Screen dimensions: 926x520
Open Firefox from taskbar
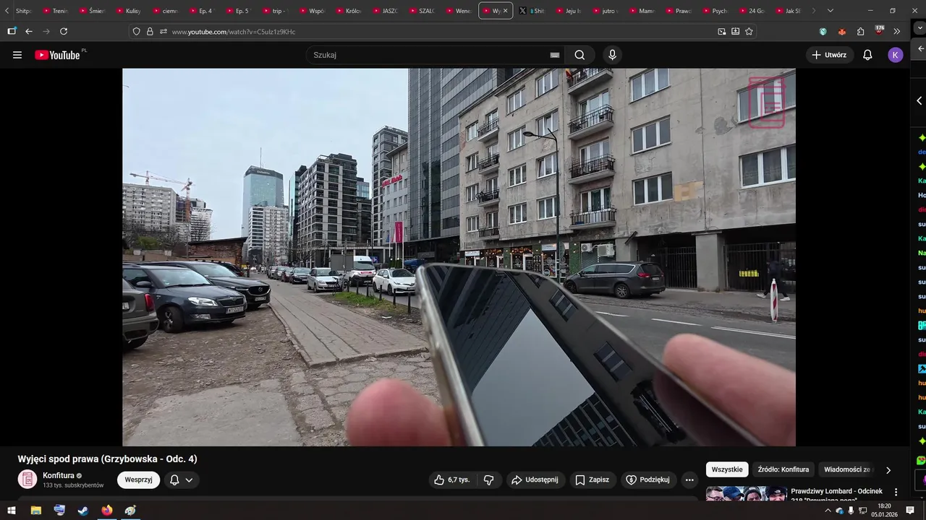pyautogui.click(x=107, y=510)
